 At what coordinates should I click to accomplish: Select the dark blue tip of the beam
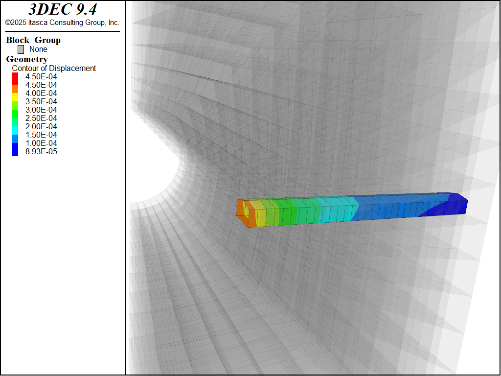pyautogui.click(x=453, y=206)
